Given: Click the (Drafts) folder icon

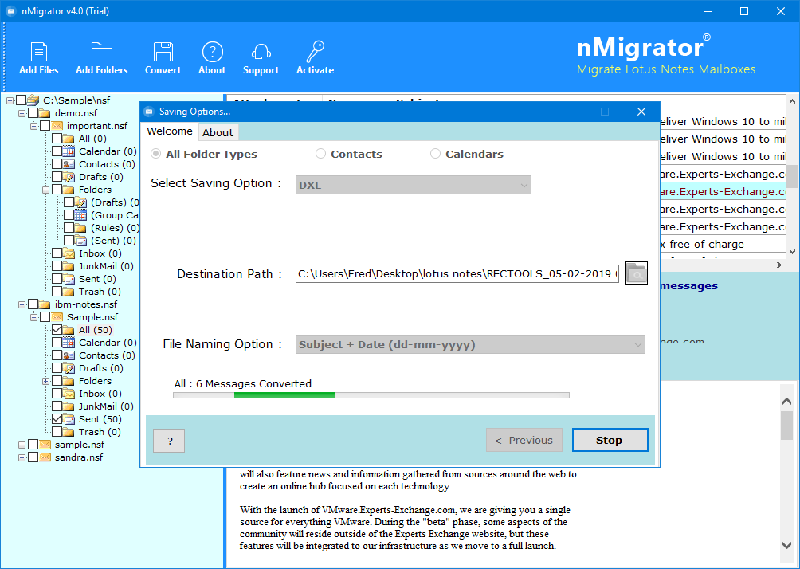Looking at the screenshot, I should (x=80, y=202).
